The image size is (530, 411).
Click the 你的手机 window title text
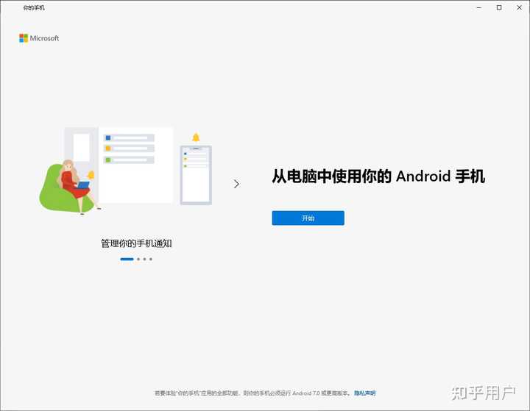34,7
